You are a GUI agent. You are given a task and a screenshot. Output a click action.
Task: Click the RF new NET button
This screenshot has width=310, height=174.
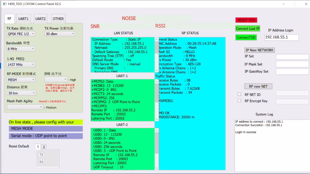258,86
